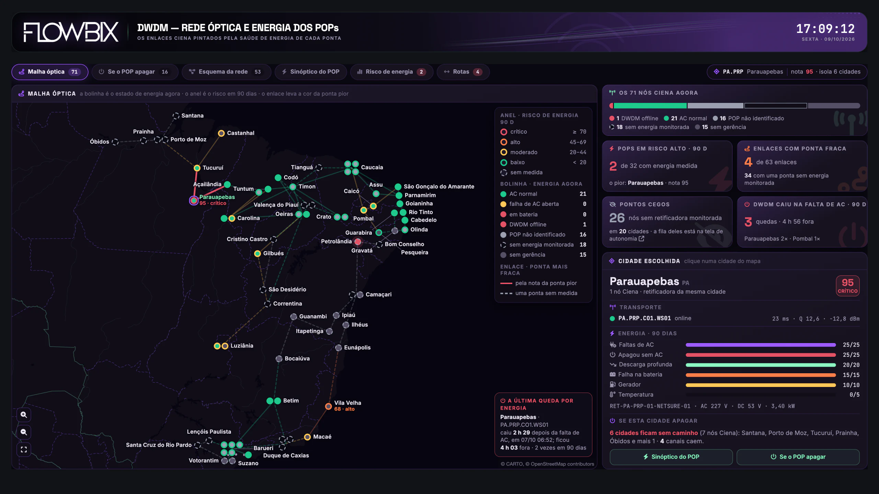Click sem energia monitorada legend row

click(543, 245)
